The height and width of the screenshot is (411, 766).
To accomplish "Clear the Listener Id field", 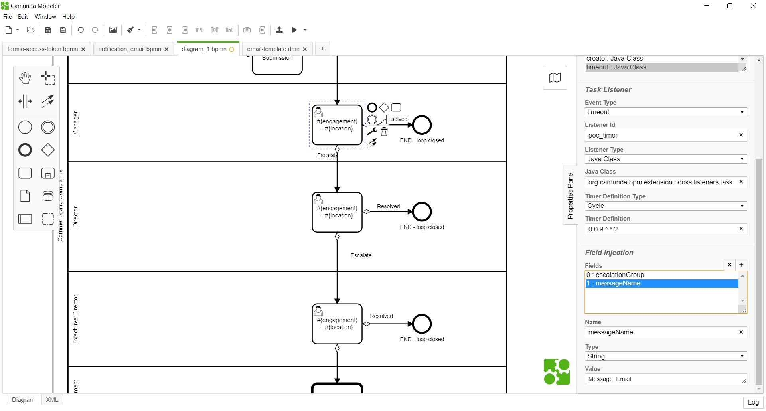I will click(741, 135).
